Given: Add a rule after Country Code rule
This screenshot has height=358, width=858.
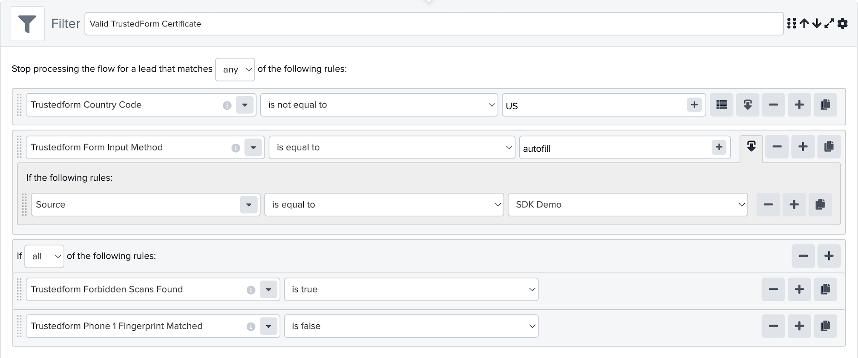Looking at the screenshot, I should (800, 105).
